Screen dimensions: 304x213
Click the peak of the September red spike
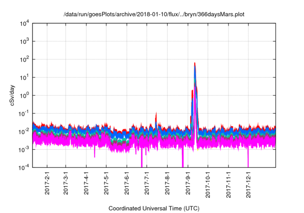tap(194, 63)
